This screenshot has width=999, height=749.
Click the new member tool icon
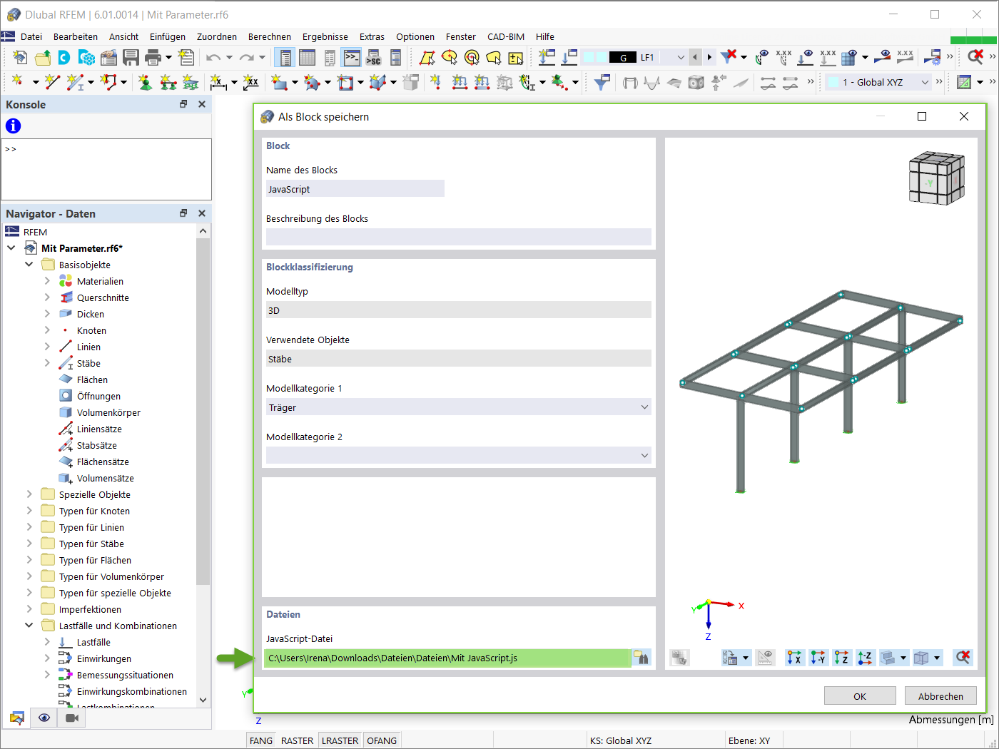coord(74,83)
